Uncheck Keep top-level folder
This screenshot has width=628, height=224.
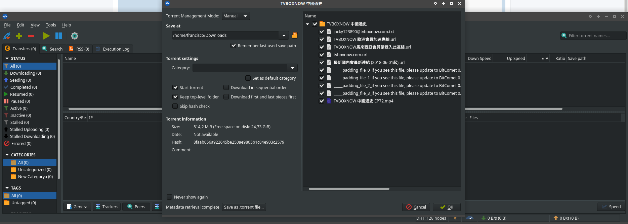[175, 97]
